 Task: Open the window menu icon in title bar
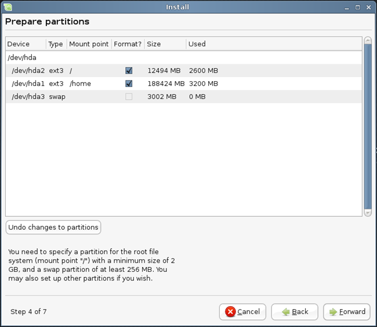[x=8, y=7]
